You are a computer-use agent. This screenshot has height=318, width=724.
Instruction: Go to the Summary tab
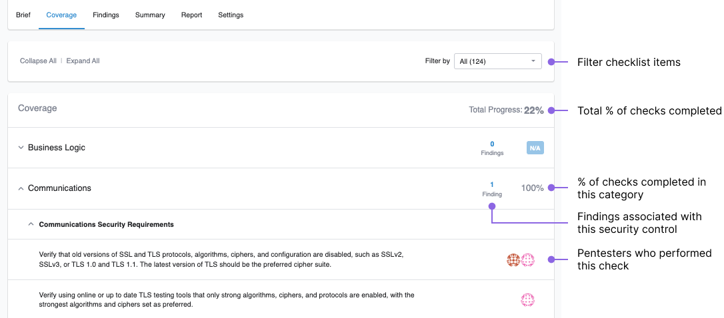click(x=150, y=15)
